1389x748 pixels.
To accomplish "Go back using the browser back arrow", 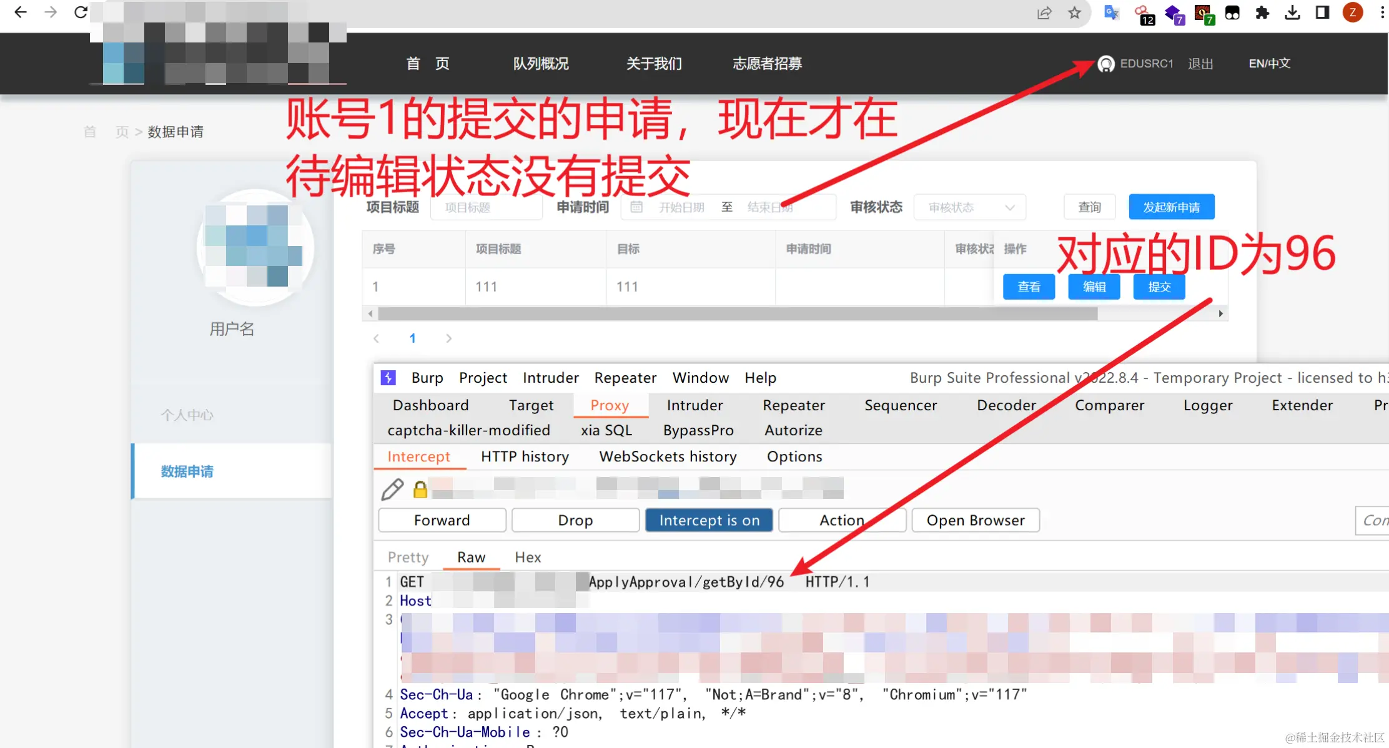I will [20, 12].
